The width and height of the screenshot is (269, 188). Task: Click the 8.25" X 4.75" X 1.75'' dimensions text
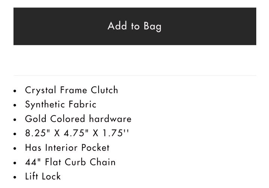click(77, 133)
